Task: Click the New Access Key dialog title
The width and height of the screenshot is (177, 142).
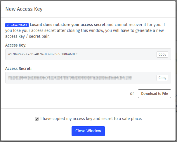Action: 24,9
